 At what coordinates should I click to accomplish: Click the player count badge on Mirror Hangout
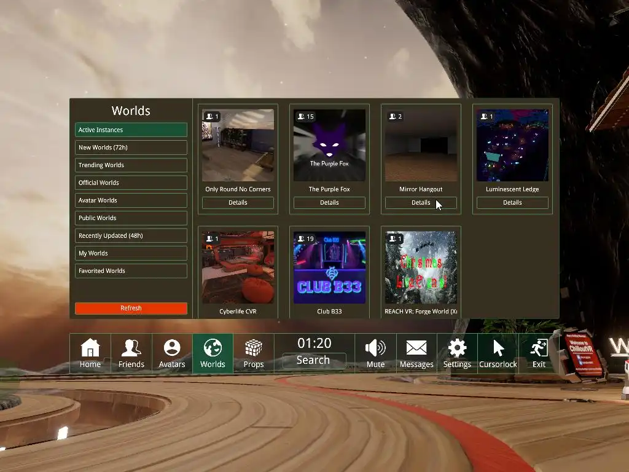click(x=396, y=116)
